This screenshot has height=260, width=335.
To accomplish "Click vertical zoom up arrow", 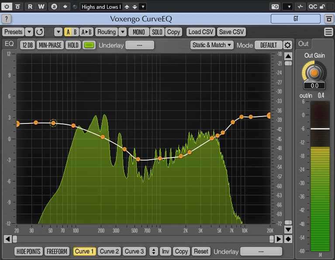I will [288, 56].
